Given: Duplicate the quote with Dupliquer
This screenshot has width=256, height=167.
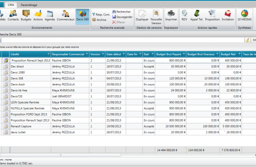Looking at the screenshot, I should tap(142, 16).
